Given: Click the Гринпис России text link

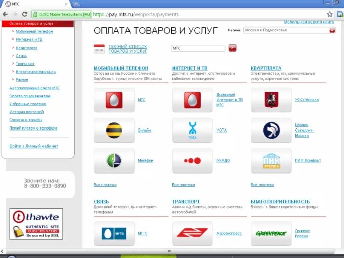Looking at the screenshot, I should click(303, 233).
